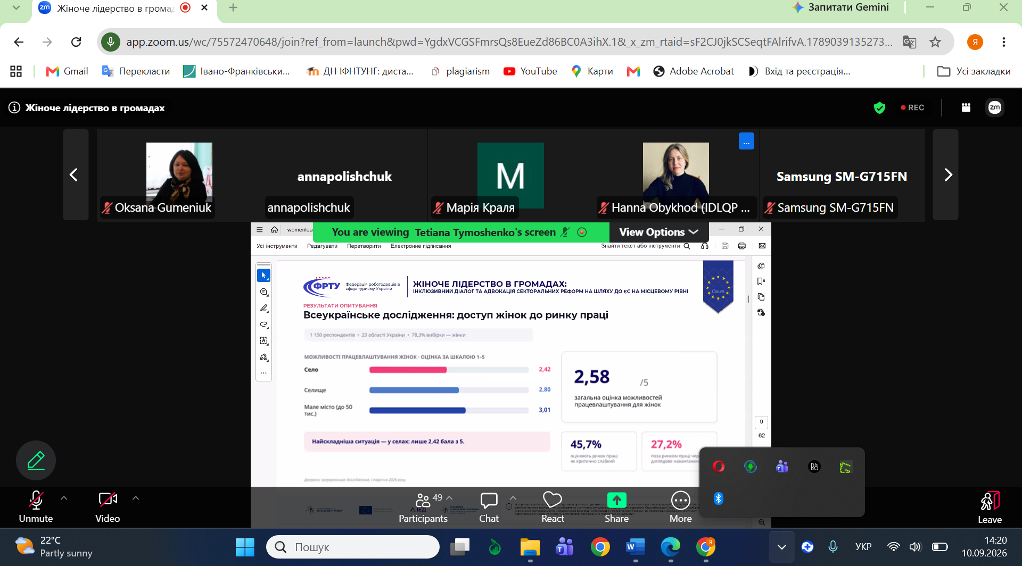The image size is (1022, 566).
Task: Switch input language 'УКР' in taskbar
Action: [x=863, y=547]
